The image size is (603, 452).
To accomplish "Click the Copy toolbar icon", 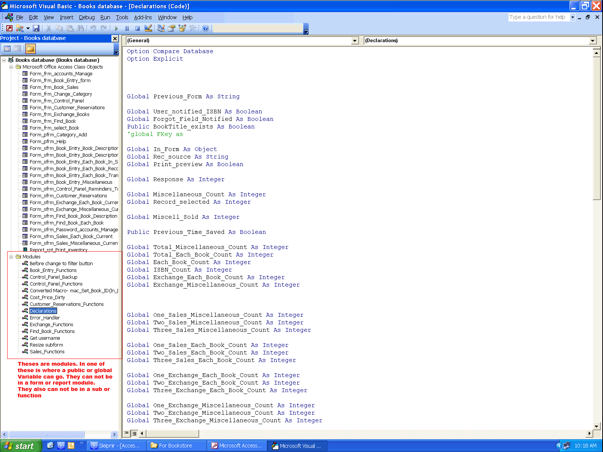I will pyautogui.click(x=59, y=28).
